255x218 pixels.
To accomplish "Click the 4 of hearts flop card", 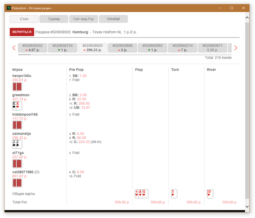I will click(x=137, y=194).
